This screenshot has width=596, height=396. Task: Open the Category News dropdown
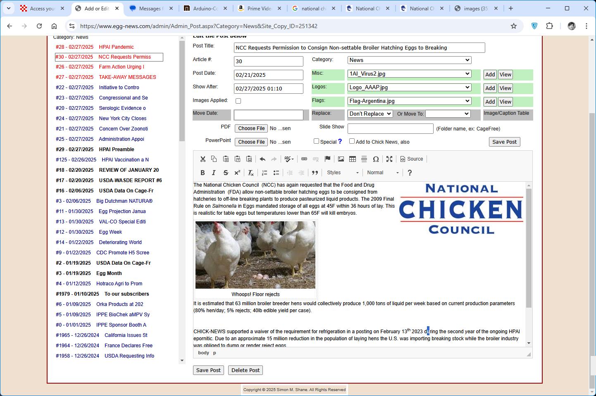coord(409,60)
